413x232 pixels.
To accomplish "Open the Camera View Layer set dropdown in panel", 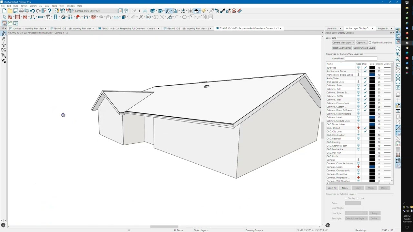I will point(343,43).
